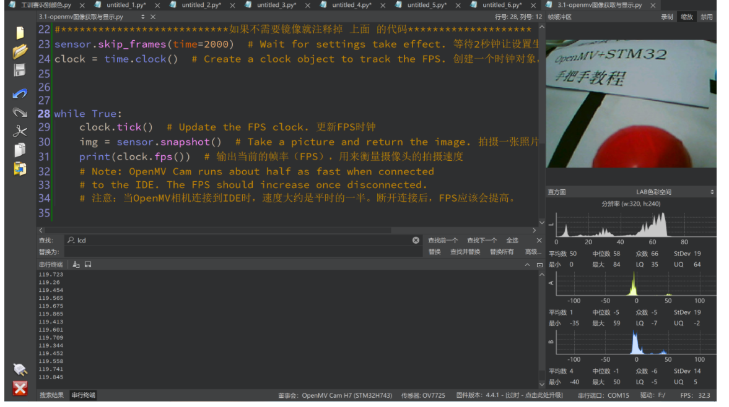Close the untitled_3.py tab

[307, 6]
